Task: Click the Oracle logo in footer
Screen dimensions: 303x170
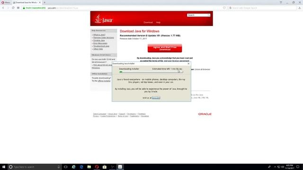Action: (205, 114)
